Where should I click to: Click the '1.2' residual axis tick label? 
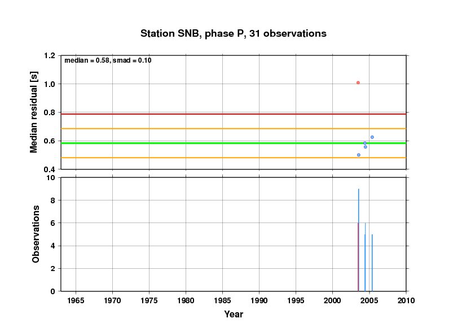(50, 55)
